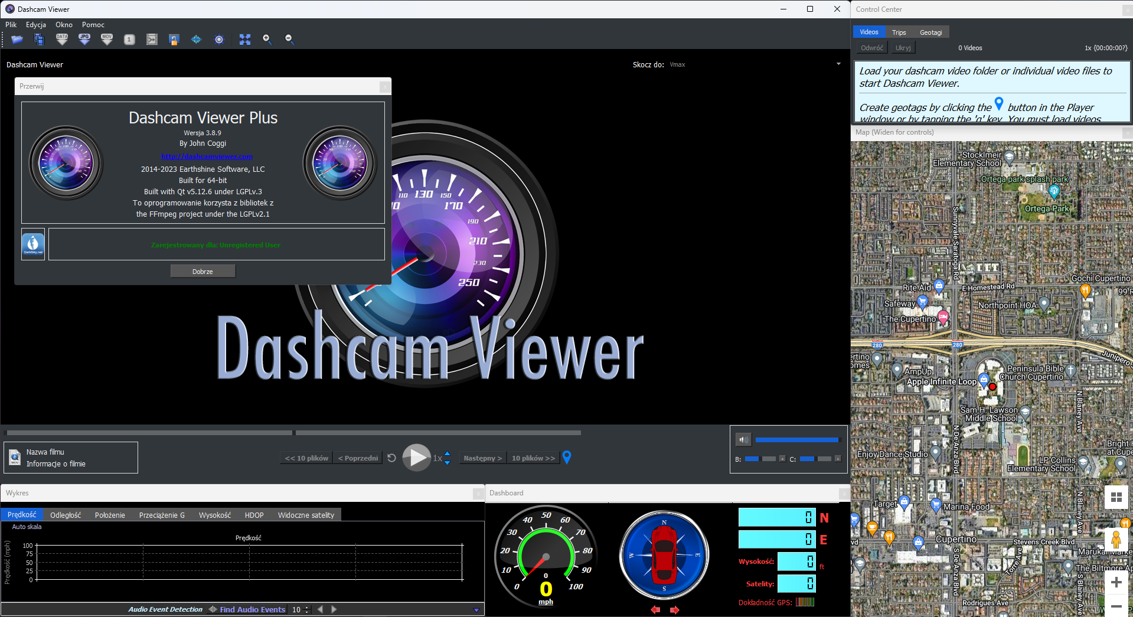Toggle Auto skala in the graph
Image resolution: width=1133 pixels, height=617 pixels.
point(27,527)
